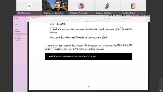This screenshot has height=92, width=163.
Task: Select Jakkapong Wongsatho participant tile
Action: [x=81, y=7]
